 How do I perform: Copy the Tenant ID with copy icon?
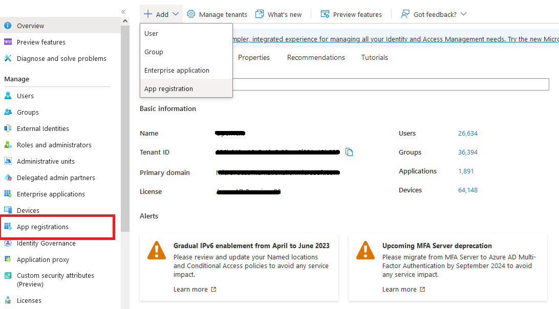(x=349, y=152)
